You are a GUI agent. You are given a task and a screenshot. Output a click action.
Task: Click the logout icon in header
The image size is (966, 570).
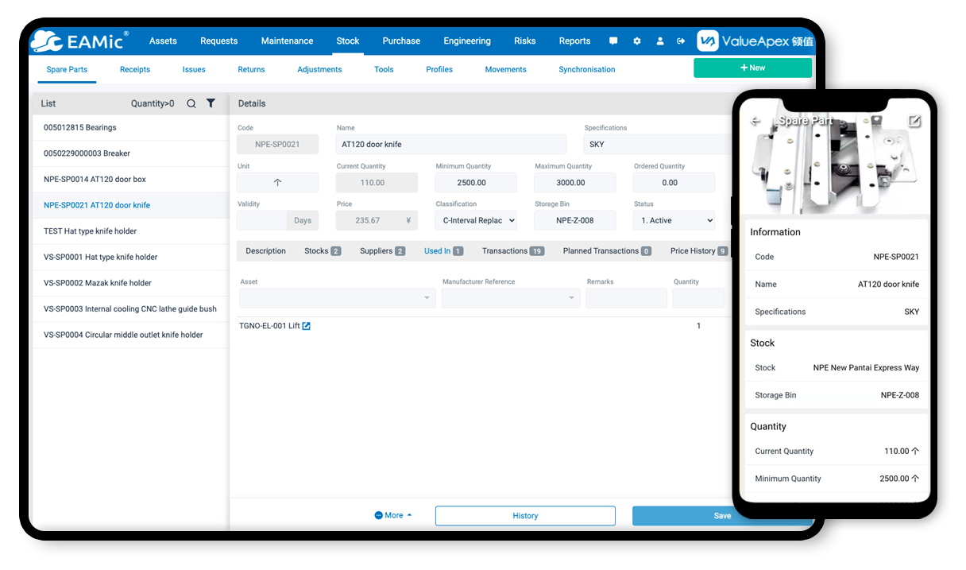(x=681, y=41)
